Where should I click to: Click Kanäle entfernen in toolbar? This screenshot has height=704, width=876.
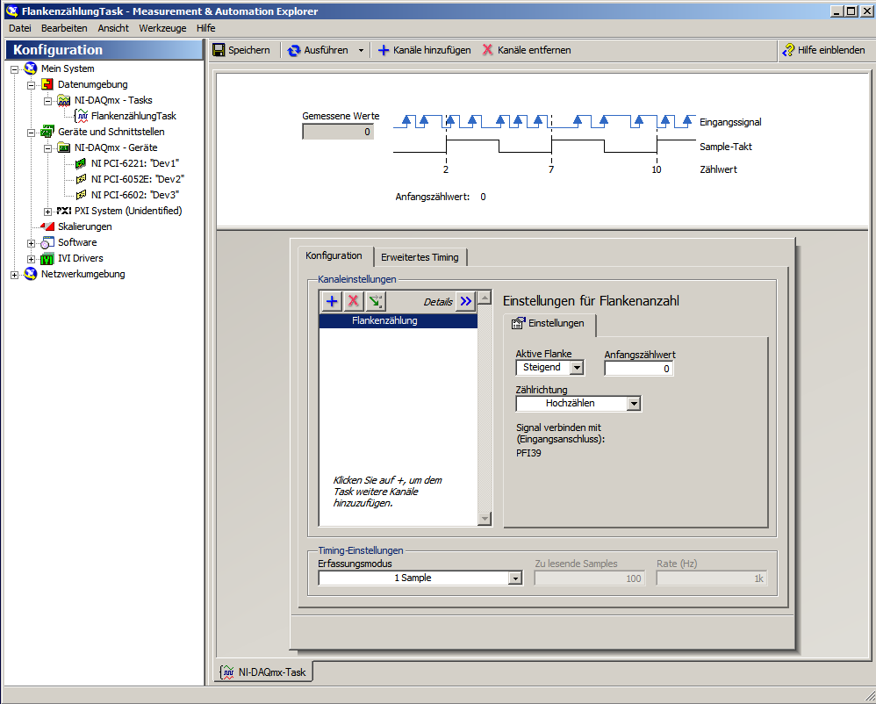(527, 50)
